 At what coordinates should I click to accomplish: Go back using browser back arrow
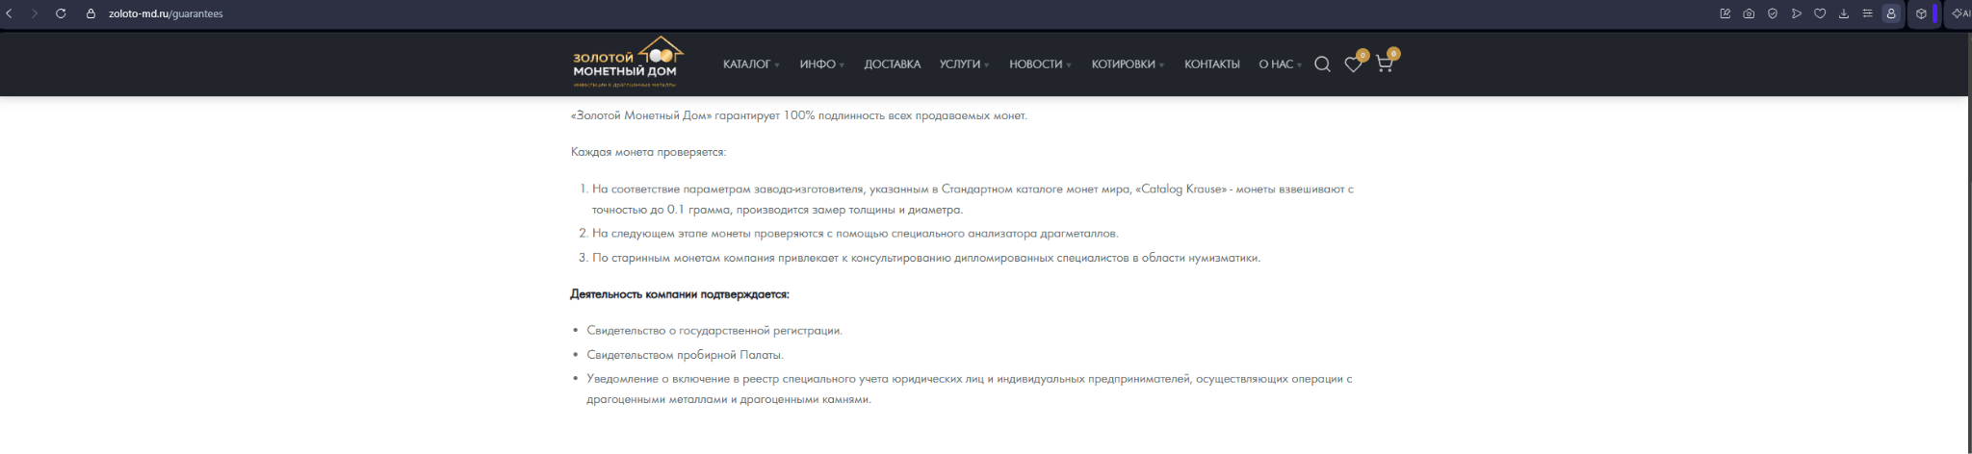point(9,13)
